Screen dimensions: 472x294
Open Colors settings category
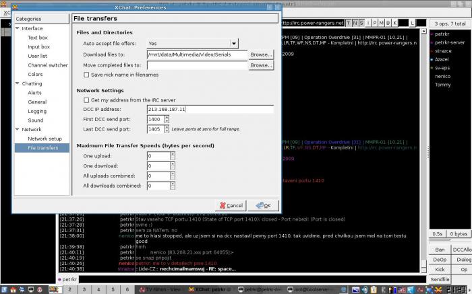coord(35,74)
